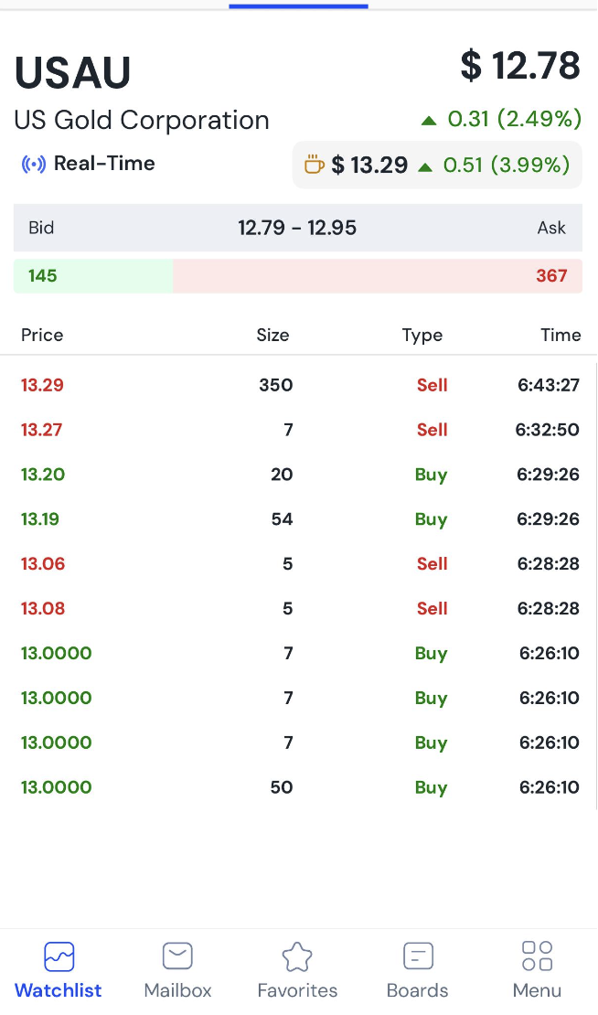Tap the pre-market coffee cup icon
598x1015 pixels.
click(315, 165)
